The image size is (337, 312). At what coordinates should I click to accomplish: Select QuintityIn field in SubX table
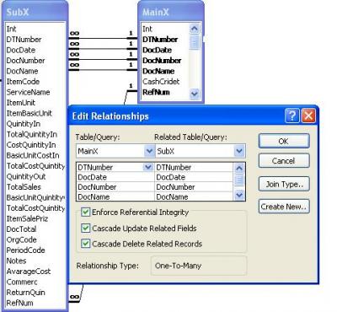(x=24, y=124)
